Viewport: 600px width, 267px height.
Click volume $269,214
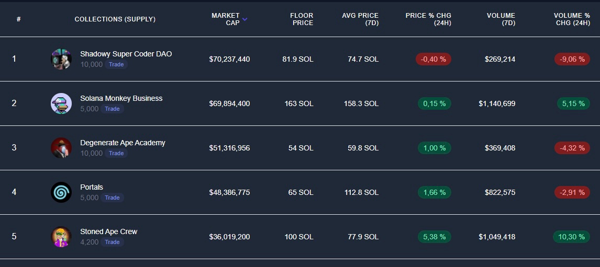[x=500, y=59]
